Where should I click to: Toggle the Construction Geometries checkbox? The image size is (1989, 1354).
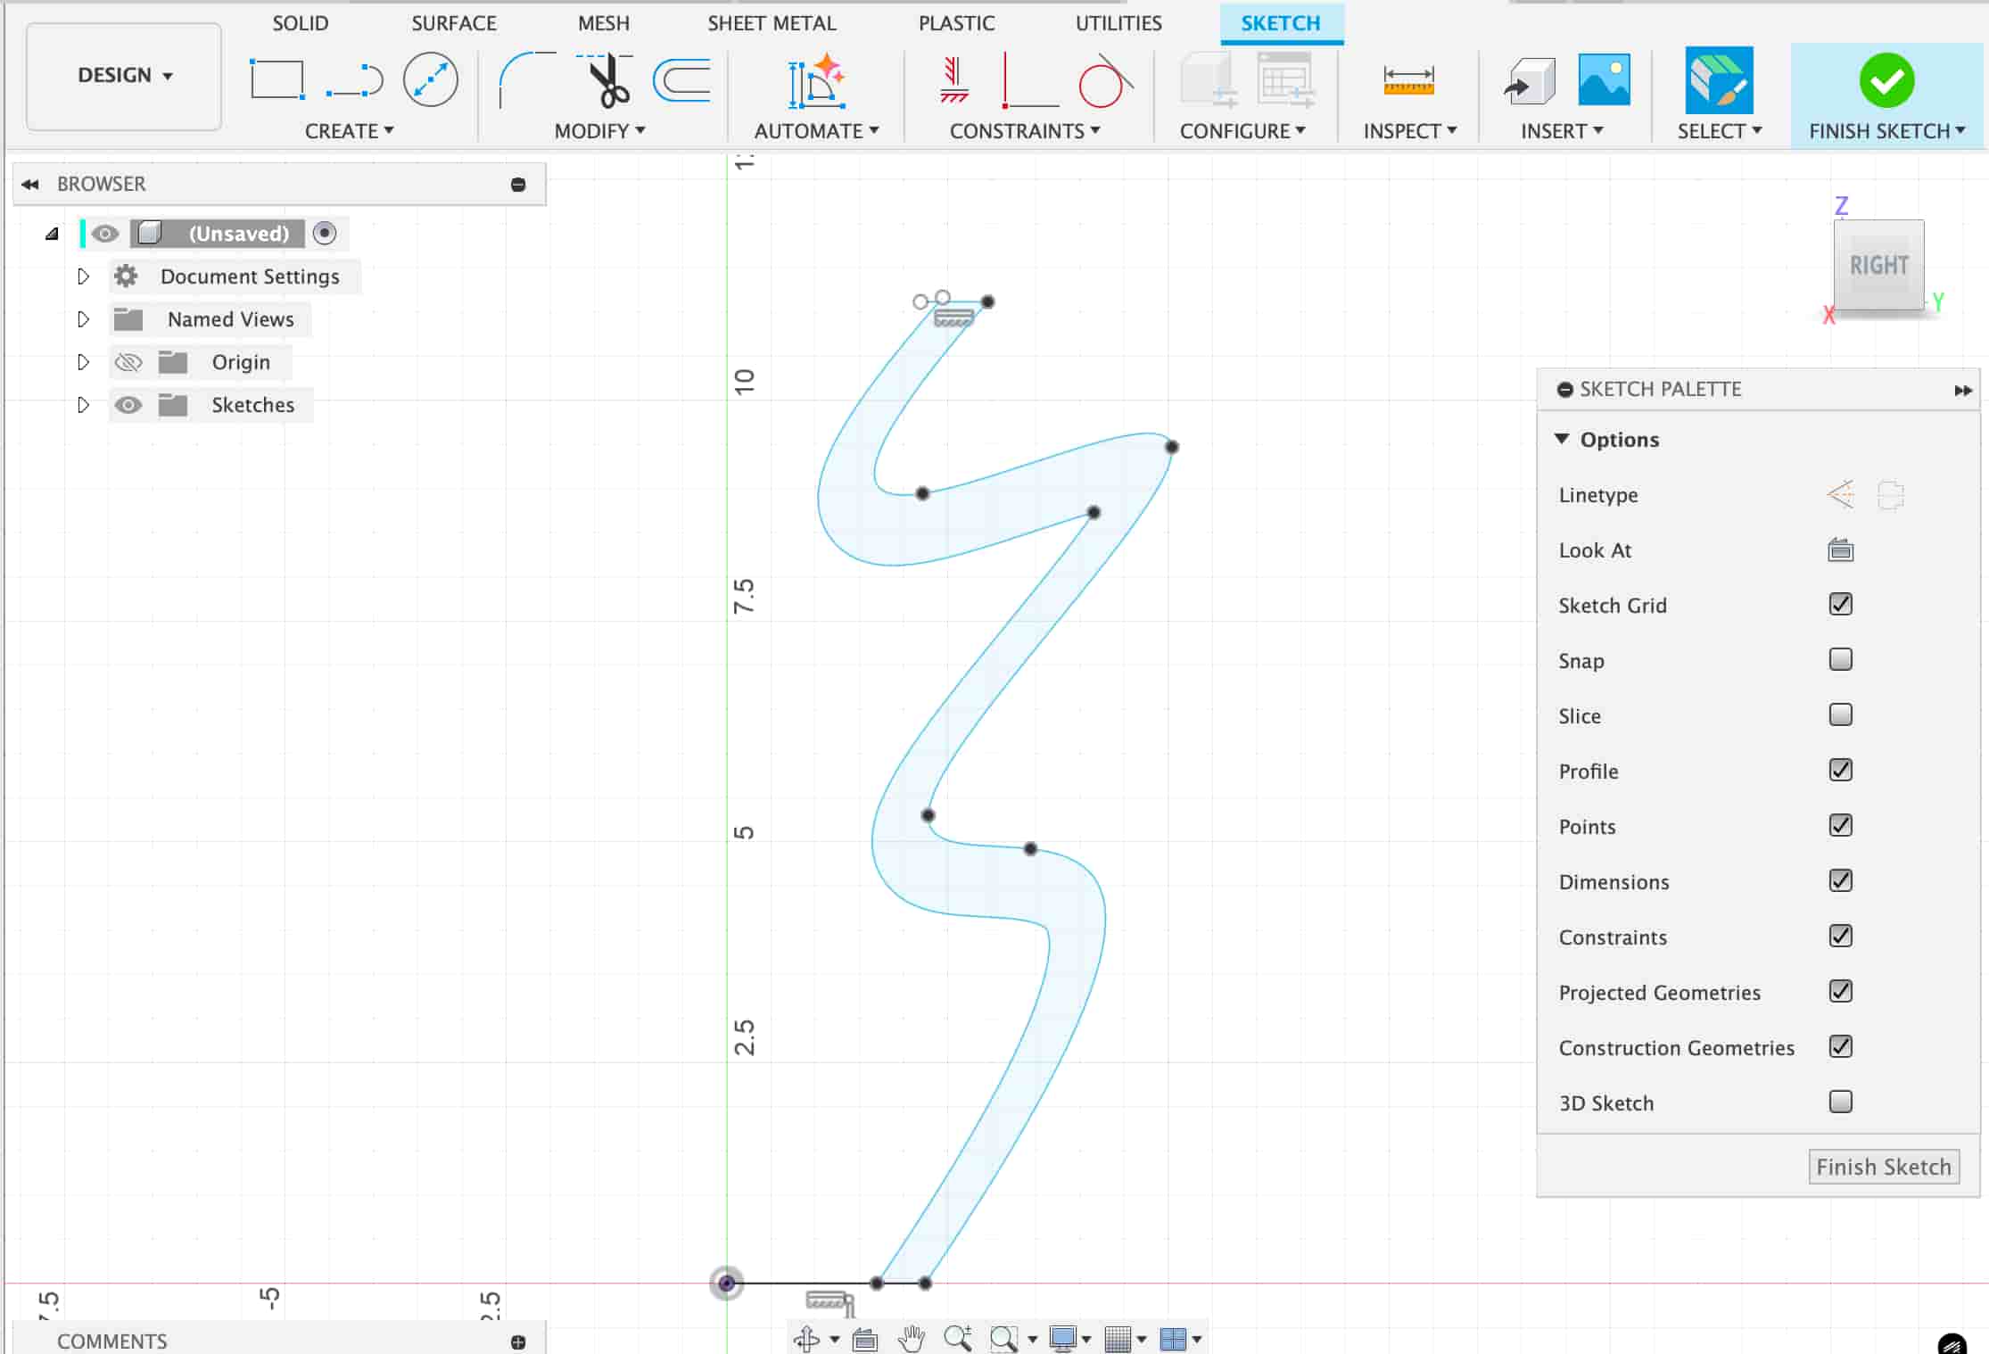coord(1840,1046)
